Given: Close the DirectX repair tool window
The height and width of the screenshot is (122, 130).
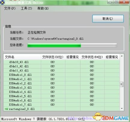Looking at the screenshot, I should pyautogui.click(x=124, y=2).
